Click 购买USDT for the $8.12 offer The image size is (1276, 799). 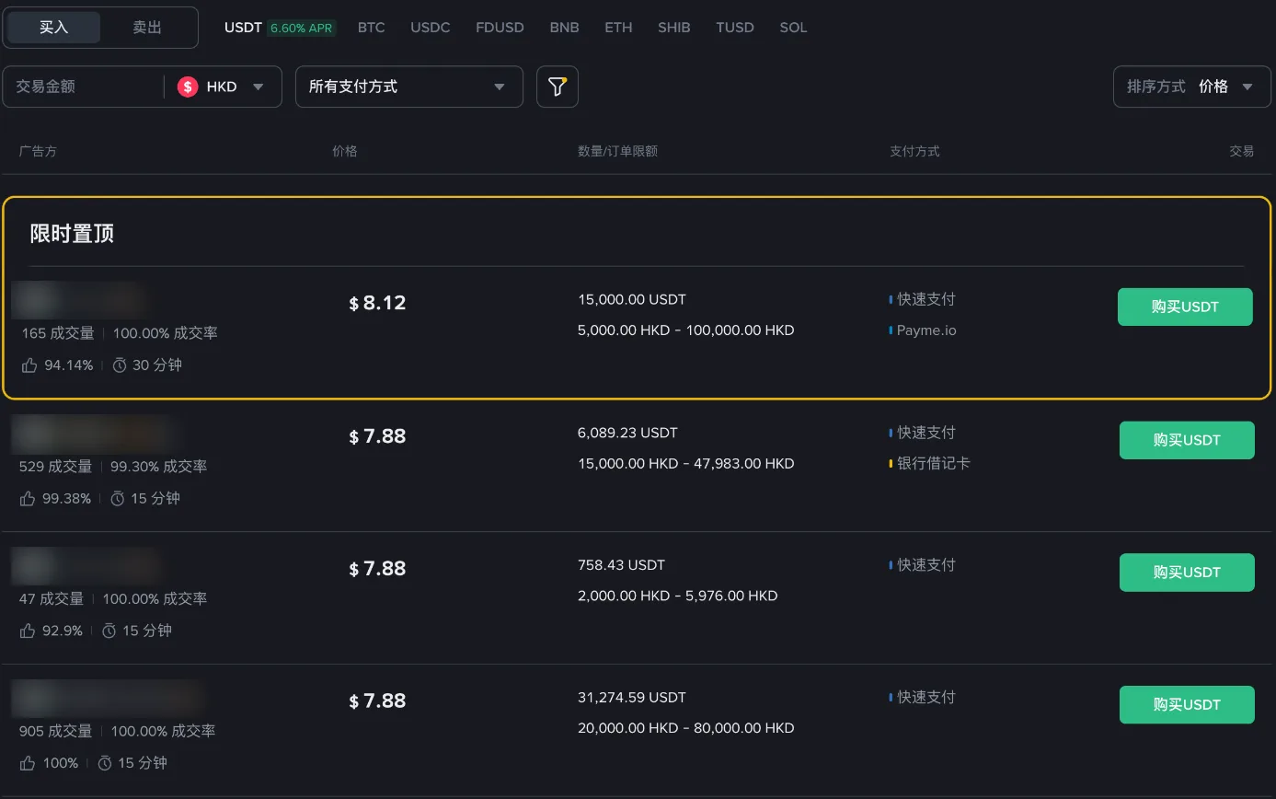click(x=1185, y=307)
